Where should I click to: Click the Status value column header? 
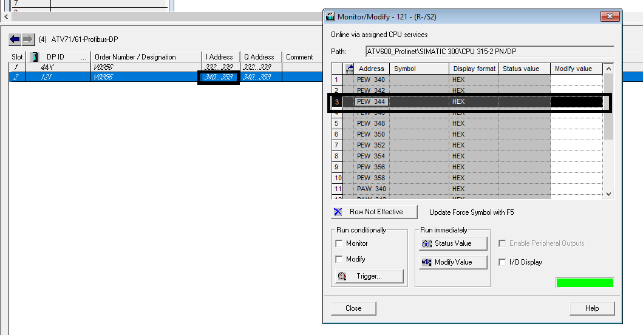524,69
